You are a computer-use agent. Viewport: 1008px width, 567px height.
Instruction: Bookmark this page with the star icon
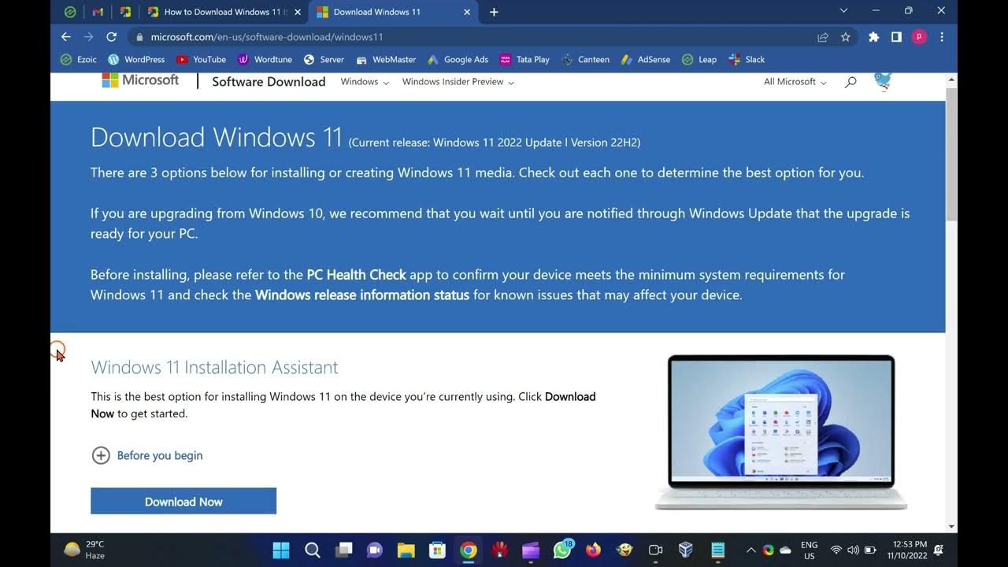click(x=845, y=37)
